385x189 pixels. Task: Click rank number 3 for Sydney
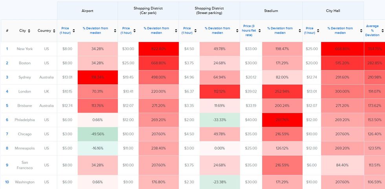(x=7, y=77)
